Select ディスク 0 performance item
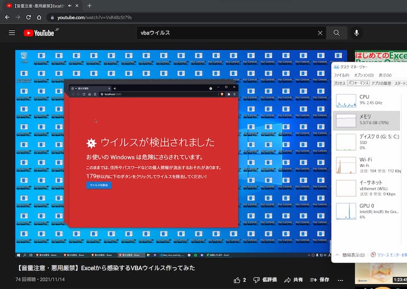407x289 pixels. 366,142
